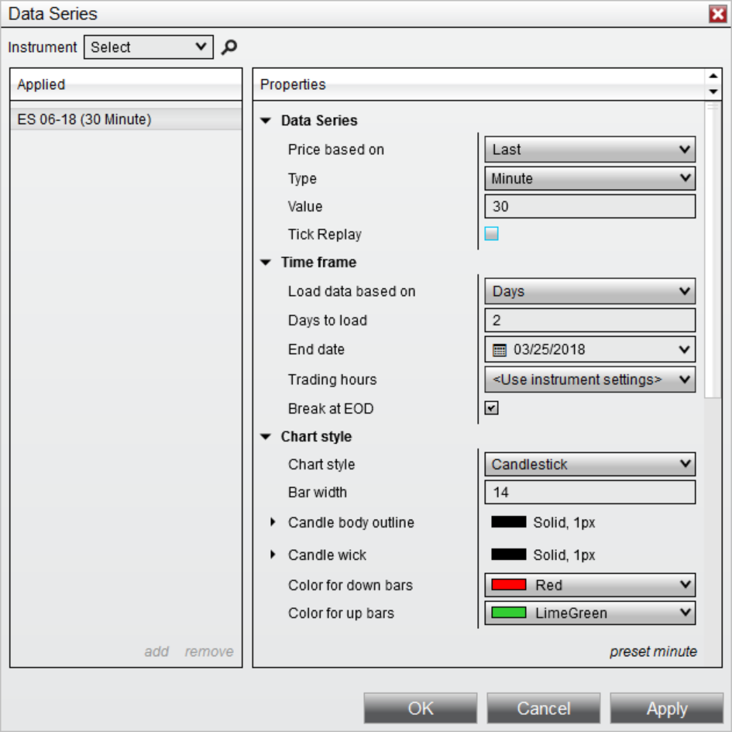Click the properties scrollbar down arrow
The width and height of the screenshot is (732, 732).
click(x=713, y=91)
